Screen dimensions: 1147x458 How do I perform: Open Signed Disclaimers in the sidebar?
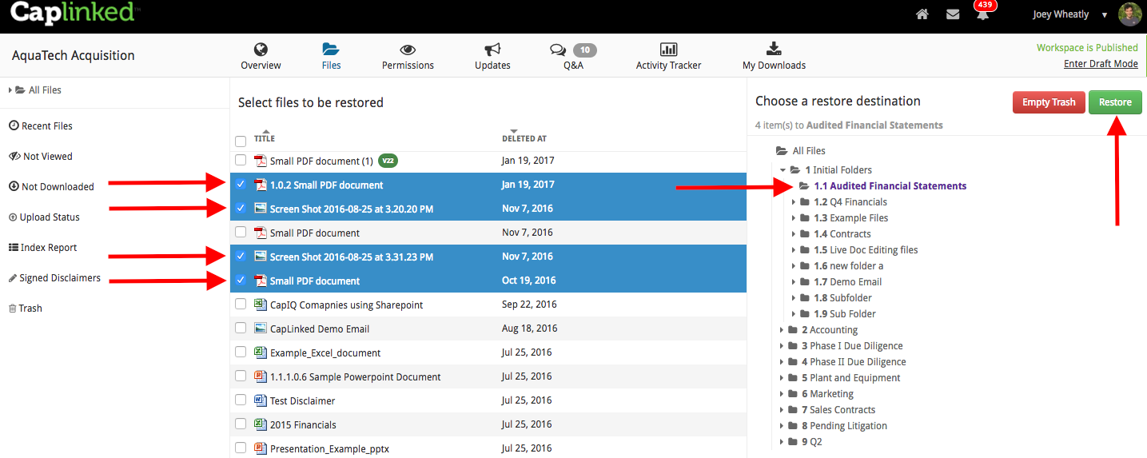click(x=54, y=278)
